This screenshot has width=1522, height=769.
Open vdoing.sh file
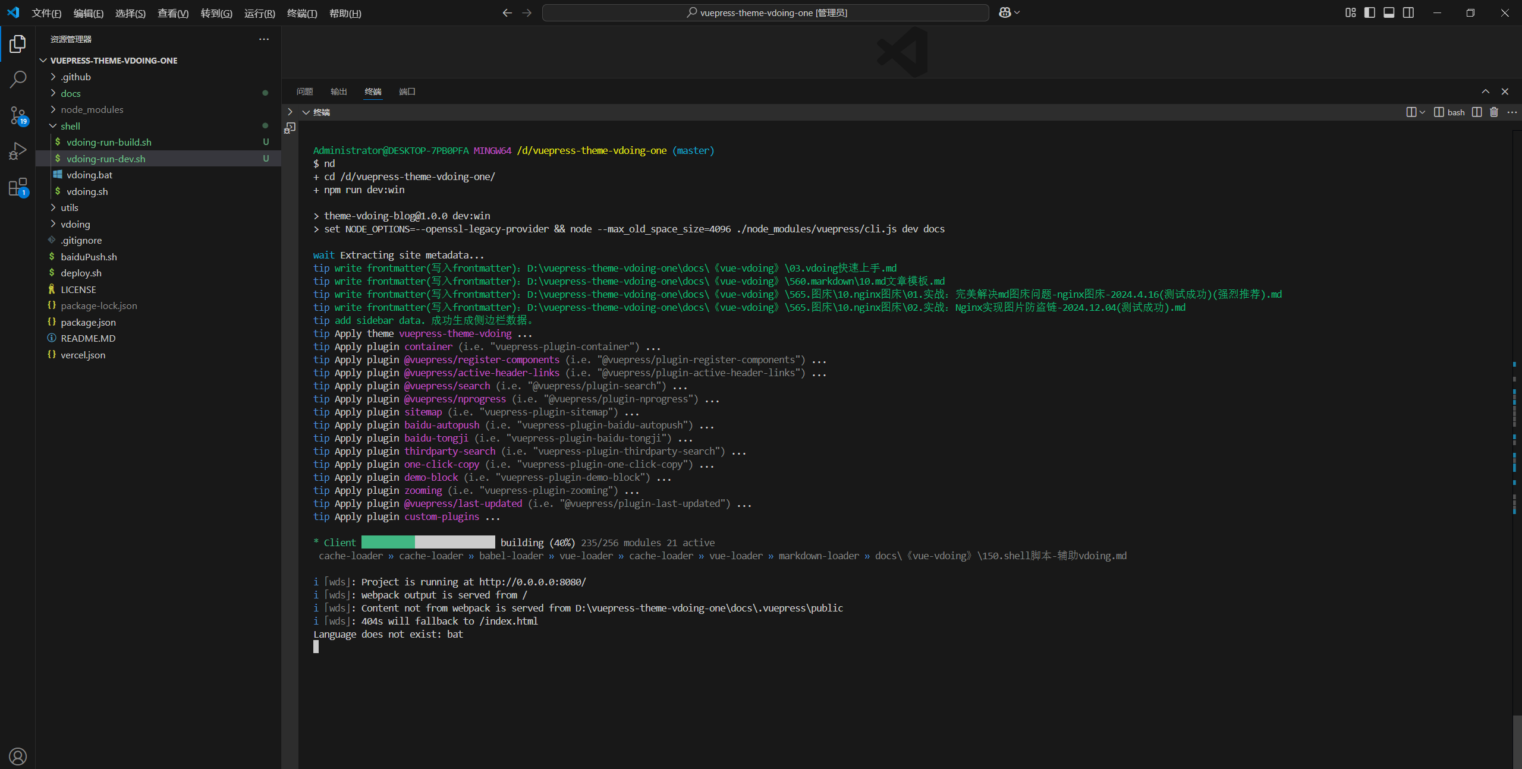(x=158, y=191)
